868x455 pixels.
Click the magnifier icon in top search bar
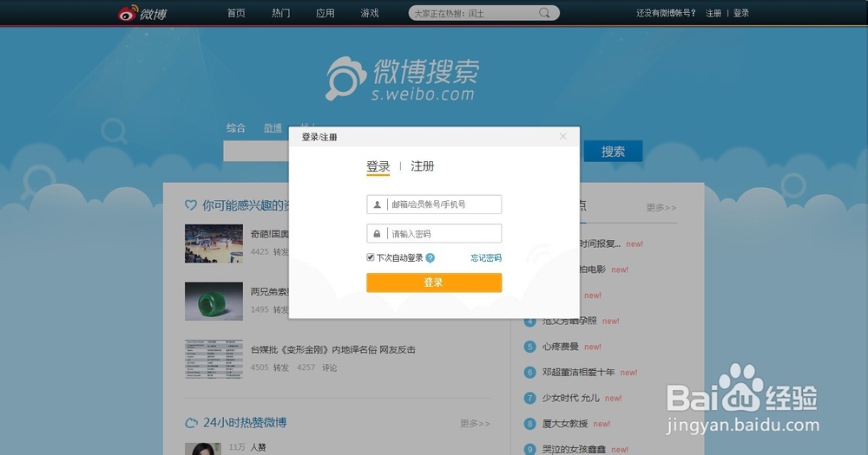pos(545,13)
